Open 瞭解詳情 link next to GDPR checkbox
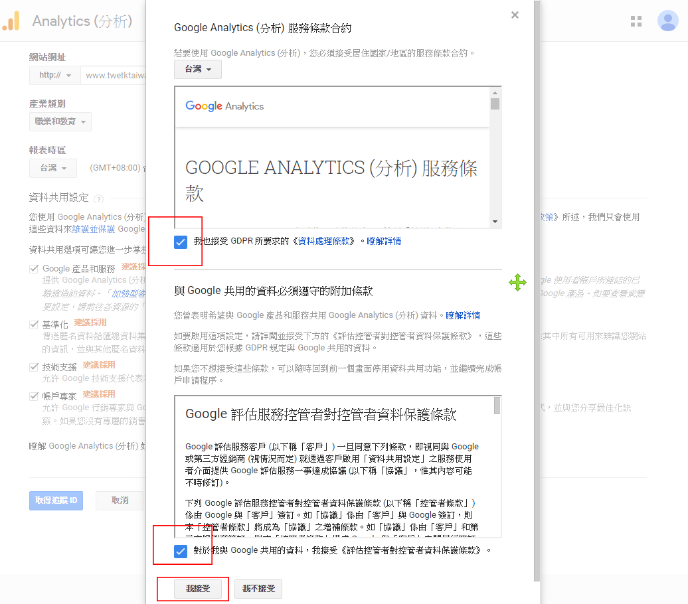 384,241
